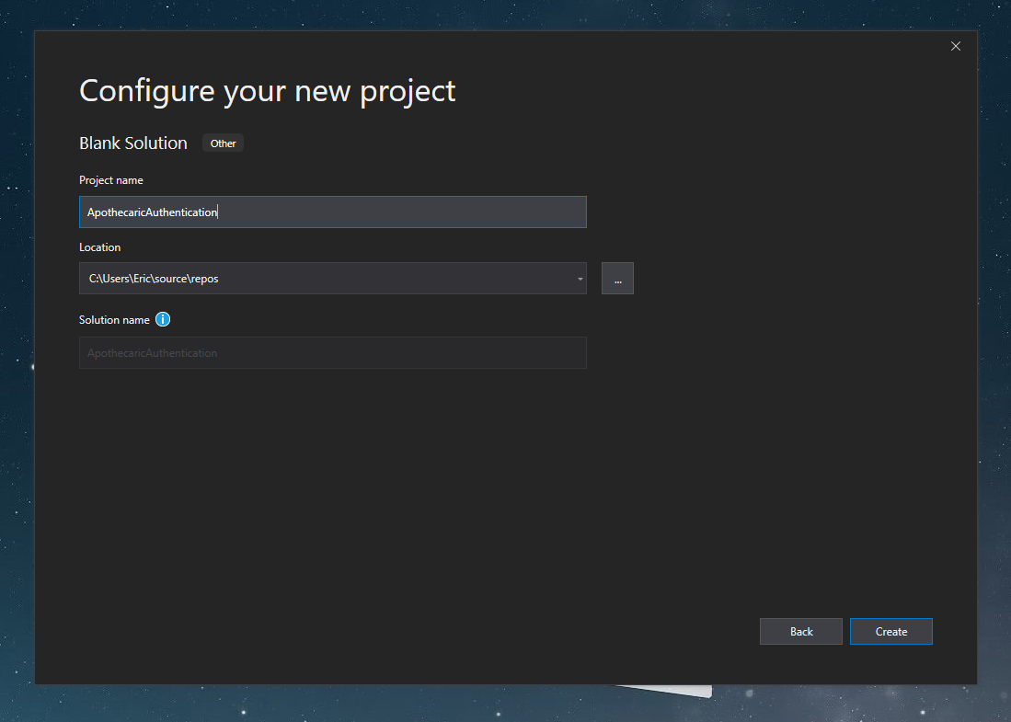Click the faded ApothecaricAuthentication solution name text
1011x722 pixels.
click(x=153, y=353)
